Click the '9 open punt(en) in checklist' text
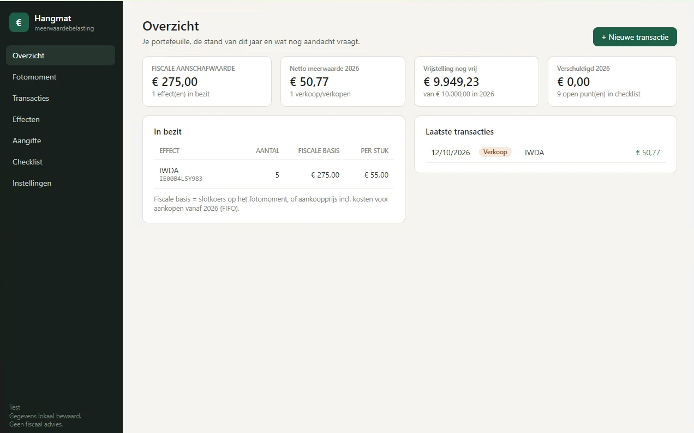The height and width of the screenshot is (433, 694). click(x=599, y=94)
